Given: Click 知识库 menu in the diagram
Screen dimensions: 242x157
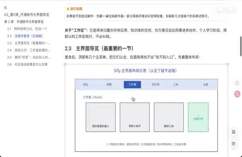Looking at the screenshot, I should click(156, 85).
